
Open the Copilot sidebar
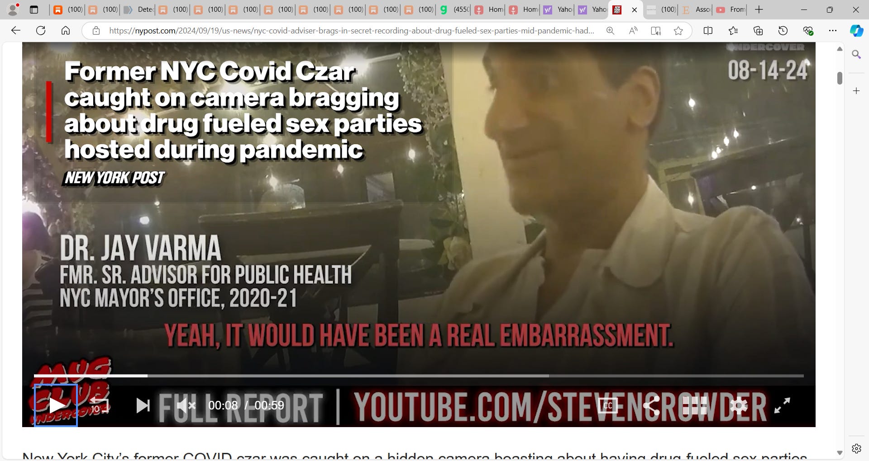tap(856, 31)
